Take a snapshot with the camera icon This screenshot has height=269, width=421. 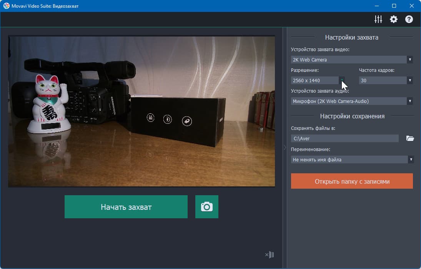(x=207, y=207)
